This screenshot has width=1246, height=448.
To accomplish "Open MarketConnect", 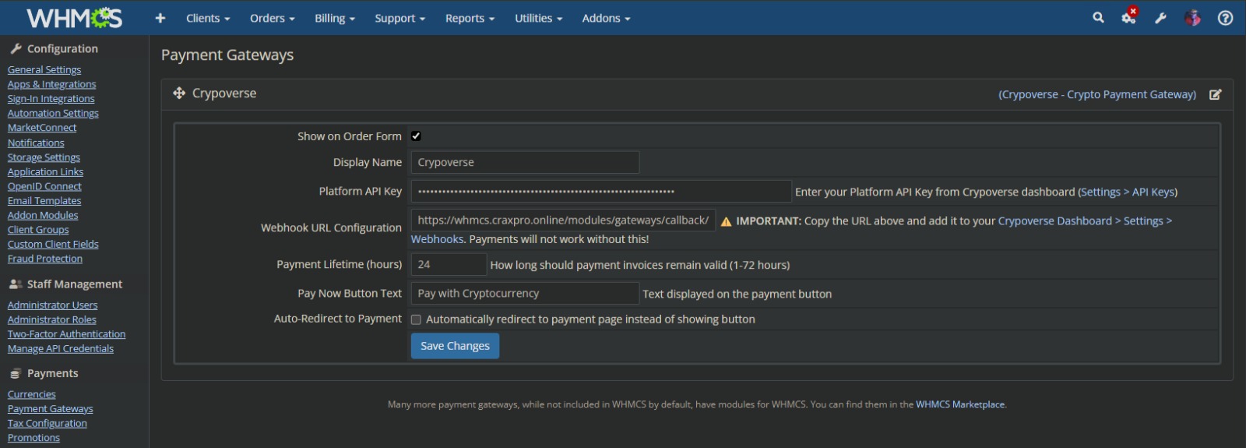I will click(x=42, y=128).
